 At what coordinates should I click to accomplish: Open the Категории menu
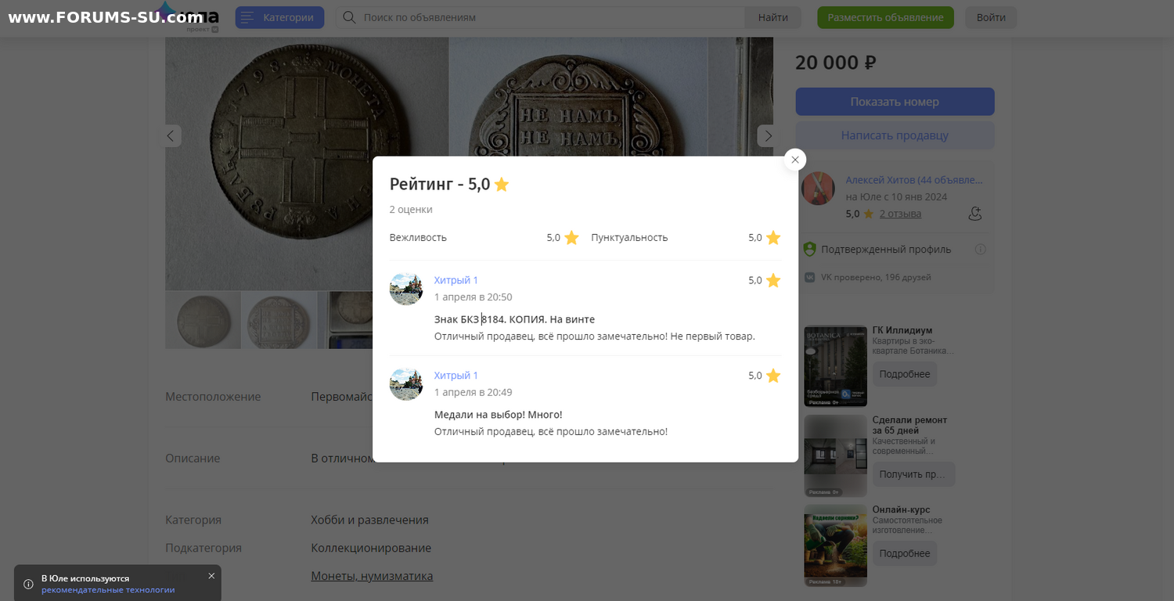point(279,17)
